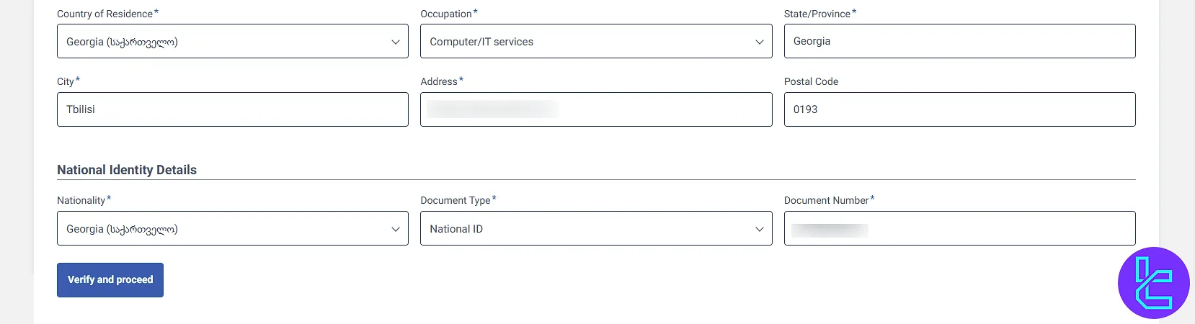Click the Address label text
Image resolution: width=1195 pixels, height=324 pixels.
[x=439, y=81]
